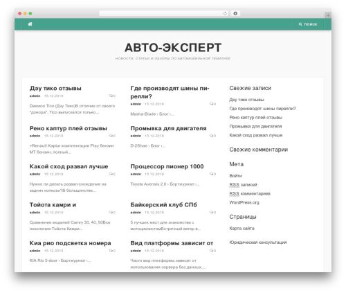This screenshot has width=346, height=293.
Task: Open article Процессор пионер 1000
Action: coord(167,166)
